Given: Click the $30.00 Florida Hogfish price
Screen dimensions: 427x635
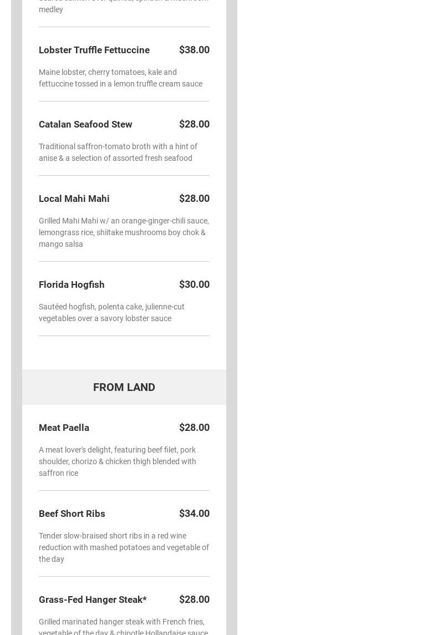Looking at the screenshot, I should [194, 285].
